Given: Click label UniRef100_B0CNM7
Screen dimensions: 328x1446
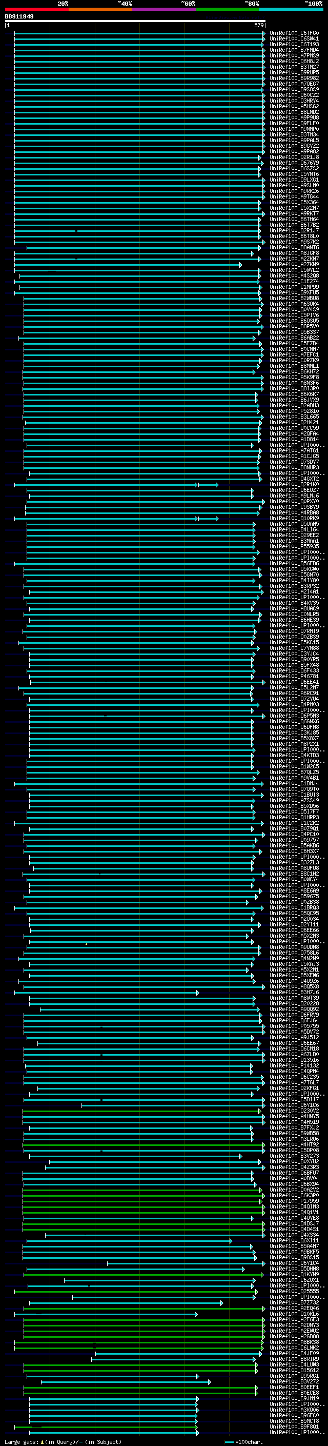Looking at the screenshot, I should coord(294,349).
